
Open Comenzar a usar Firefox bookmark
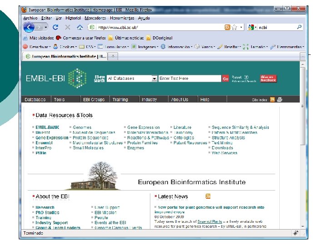(81, 38)
